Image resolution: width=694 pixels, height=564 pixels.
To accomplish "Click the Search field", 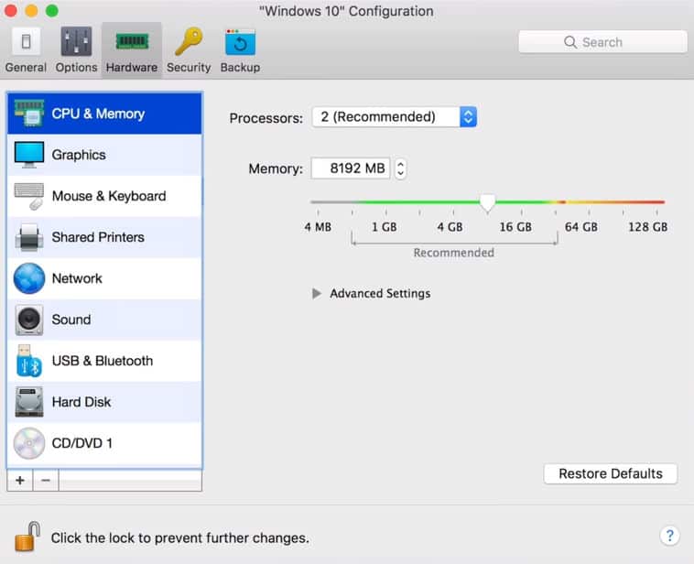I will pos(602,42).
